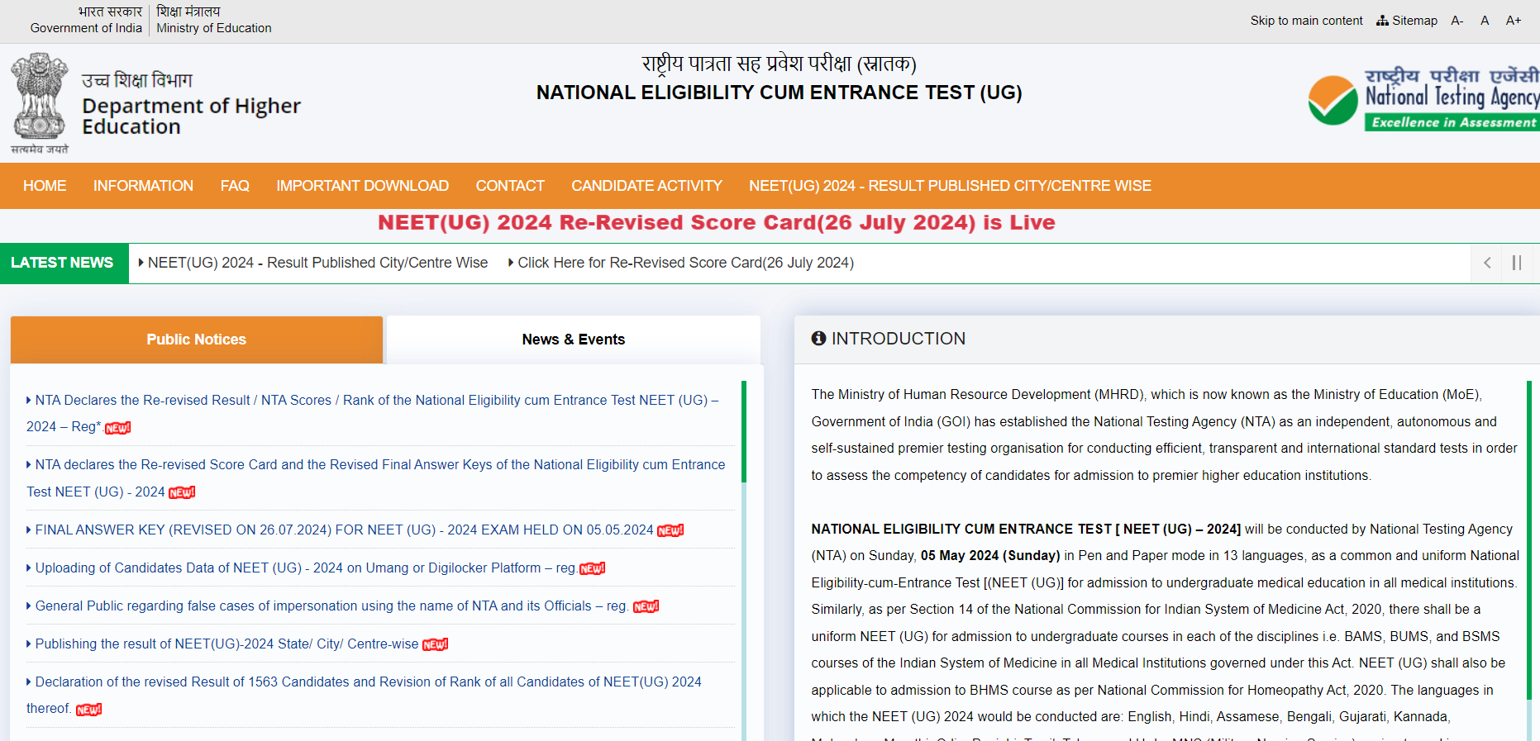
Task: Click the Government of India header text
Action: [86, 28]
